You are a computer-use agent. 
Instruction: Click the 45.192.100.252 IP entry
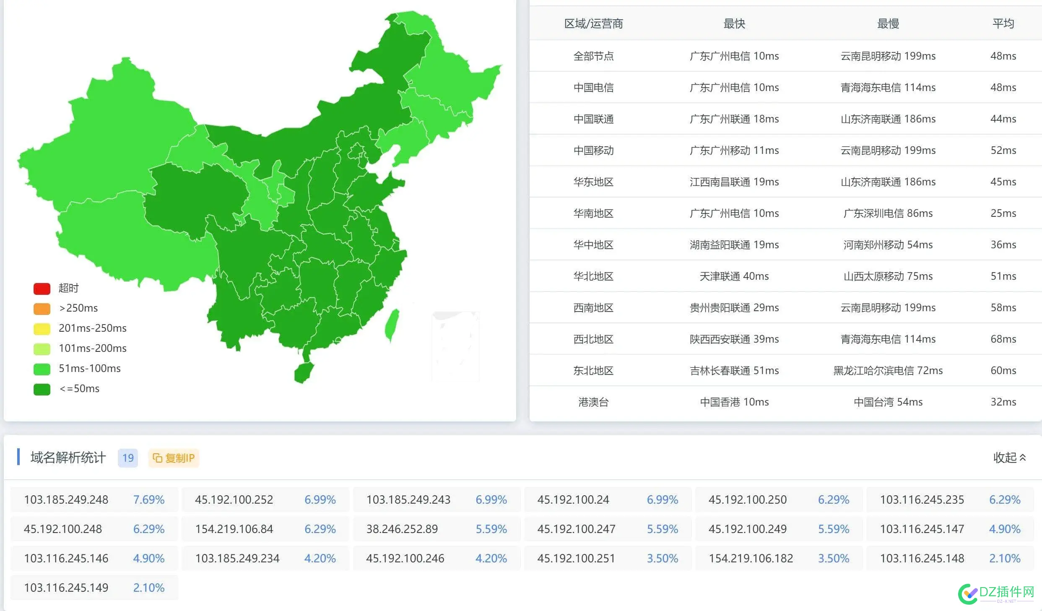point(234,500)
